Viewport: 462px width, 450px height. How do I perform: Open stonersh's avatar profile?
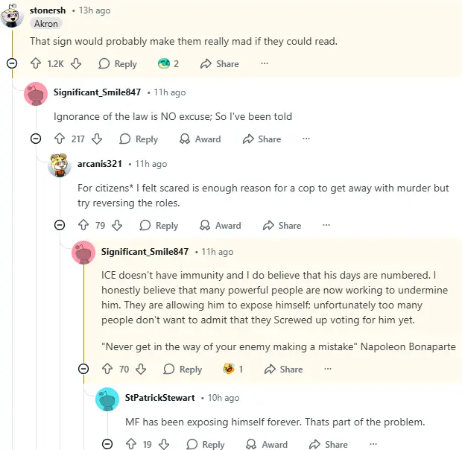(x=12, y=14)
